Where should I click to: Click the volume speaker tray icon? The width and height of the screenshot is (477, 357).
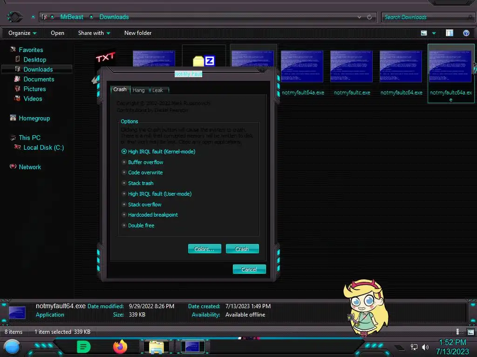[425, 347]
